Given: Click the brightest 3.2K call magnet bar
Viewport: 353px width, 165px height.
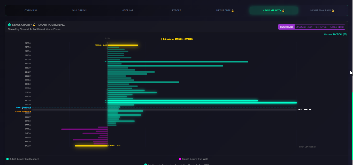Looking at the screenshot, I should tap(202, 103).
